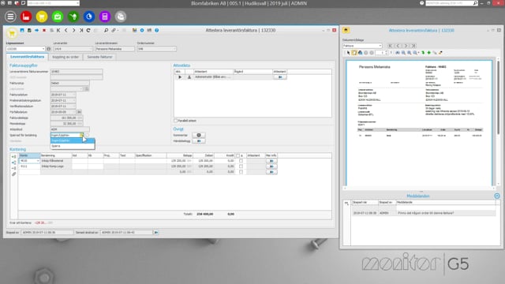Toggle the Parallell attest checkbox

(175, 121)
